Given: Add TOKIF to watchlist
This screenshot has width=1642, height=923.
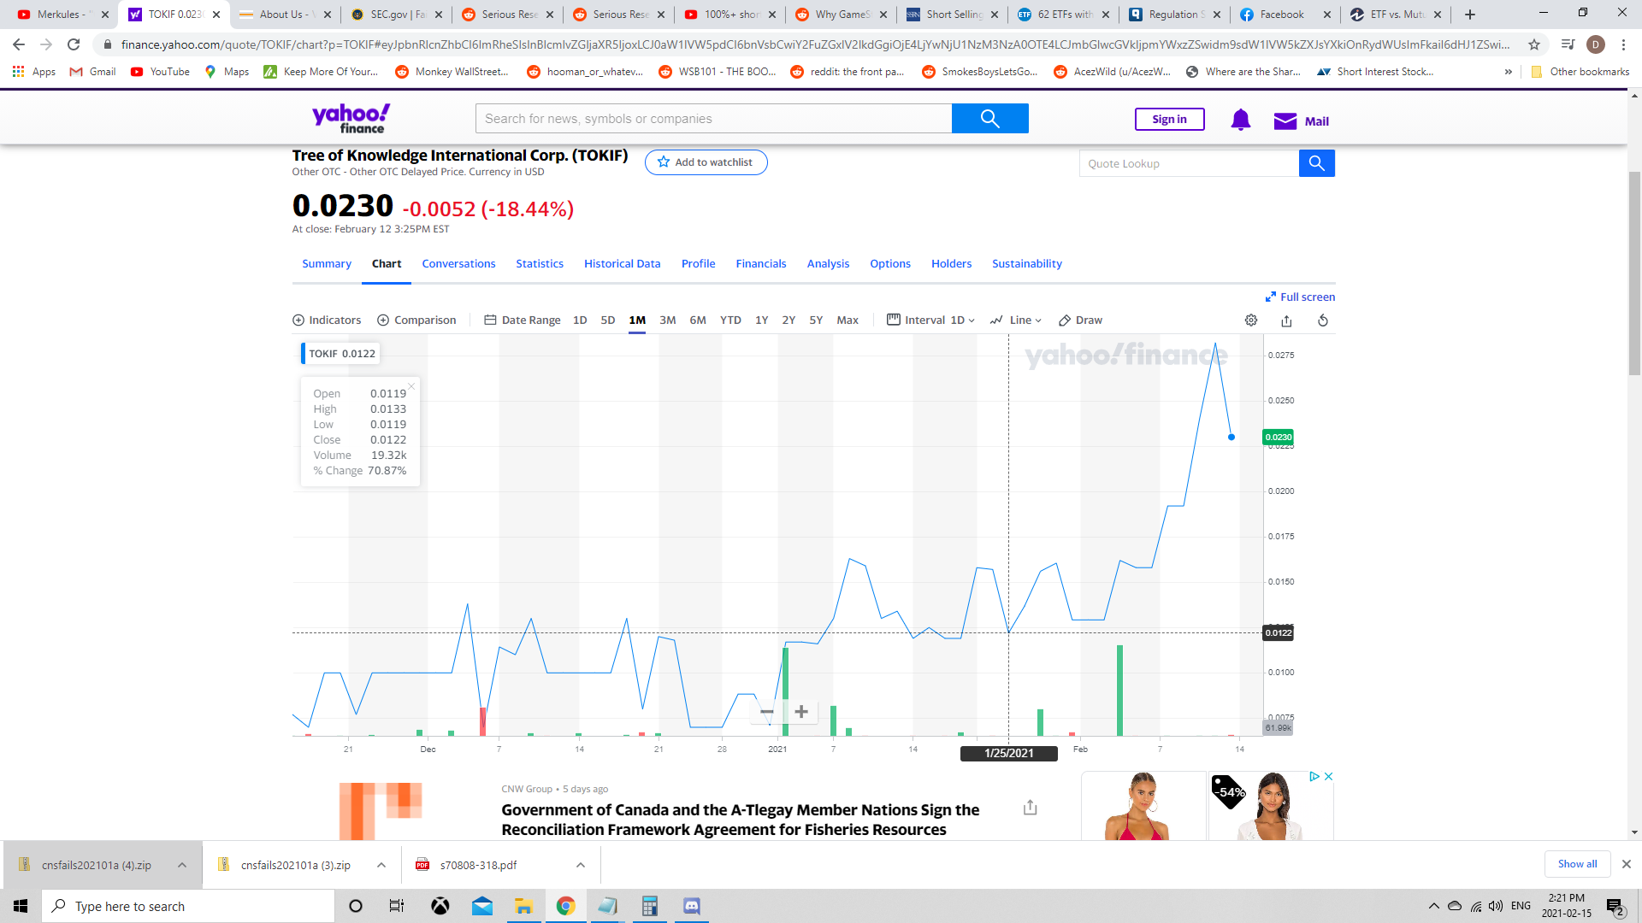Looking at the screenshot, I should (706, 162).
